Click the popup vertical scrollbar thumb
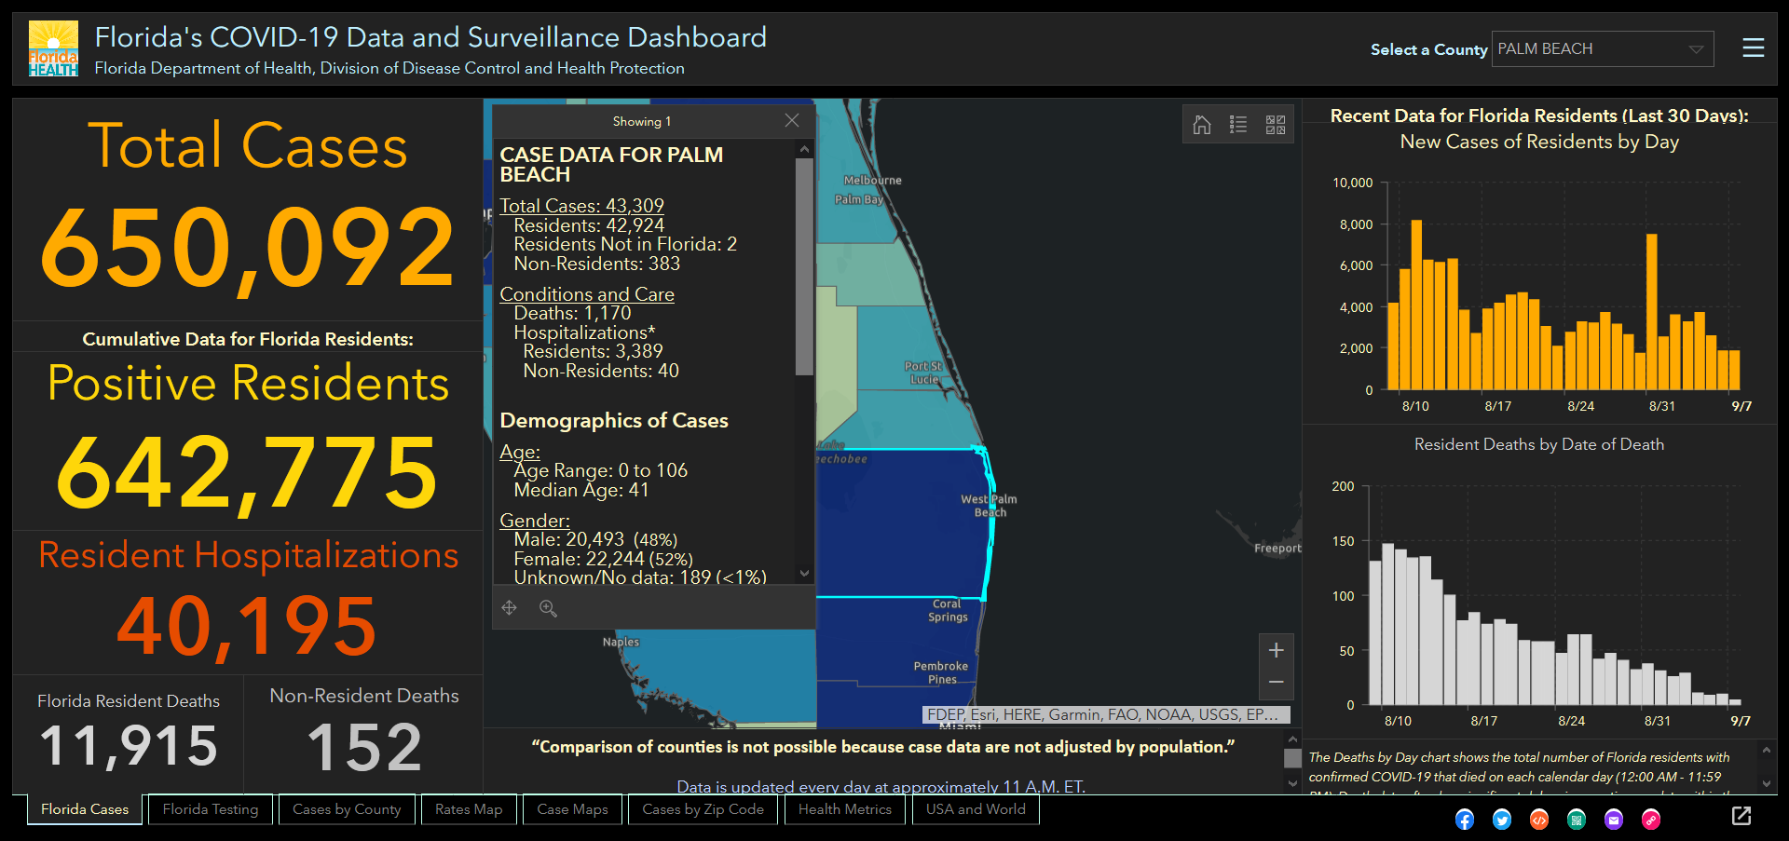This screenshot has height=841, width=1789. [804, 266]
